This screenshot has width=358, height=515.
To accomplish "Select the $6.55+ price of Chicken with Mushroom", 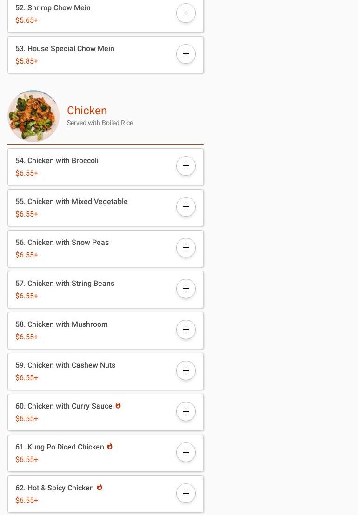I will (x=27, y=337).
